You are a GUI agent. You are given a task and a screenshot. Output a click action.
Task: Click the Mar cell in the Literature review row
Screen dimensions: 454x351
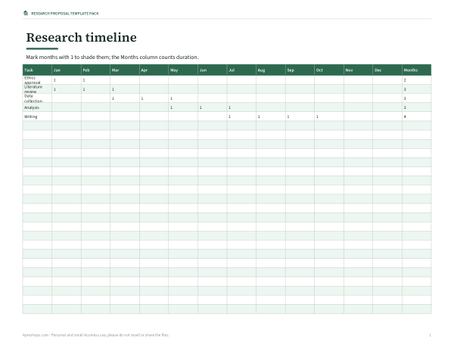125,89
